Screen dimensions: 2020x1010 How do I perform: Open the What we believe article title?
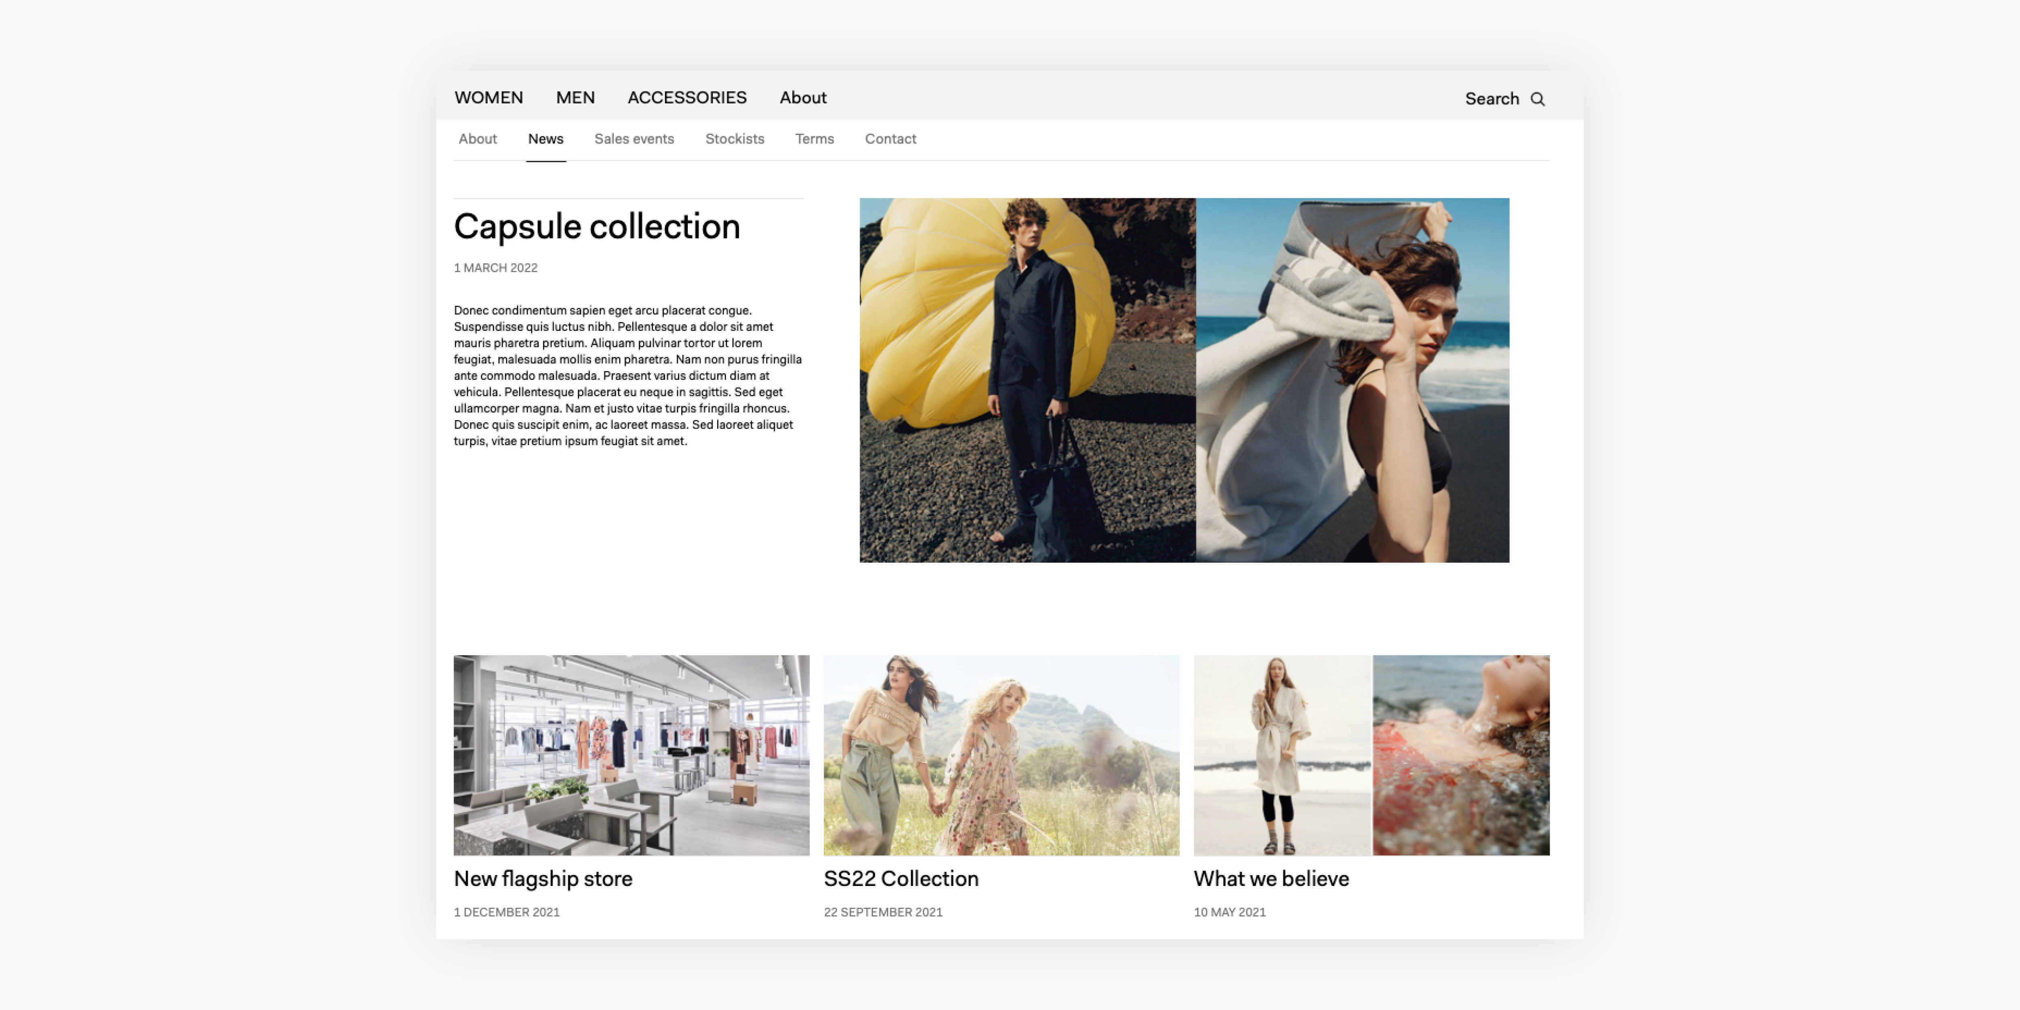click(x=1271, y=879)
